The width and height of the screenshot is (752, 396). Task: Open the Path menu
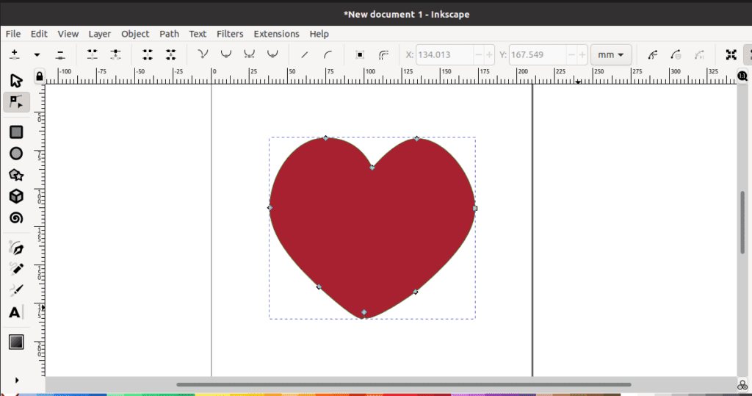point(169,34)
